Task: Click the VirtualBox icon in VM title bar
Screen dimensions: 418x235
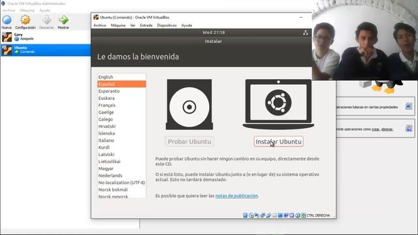Action: coord(96,18)
